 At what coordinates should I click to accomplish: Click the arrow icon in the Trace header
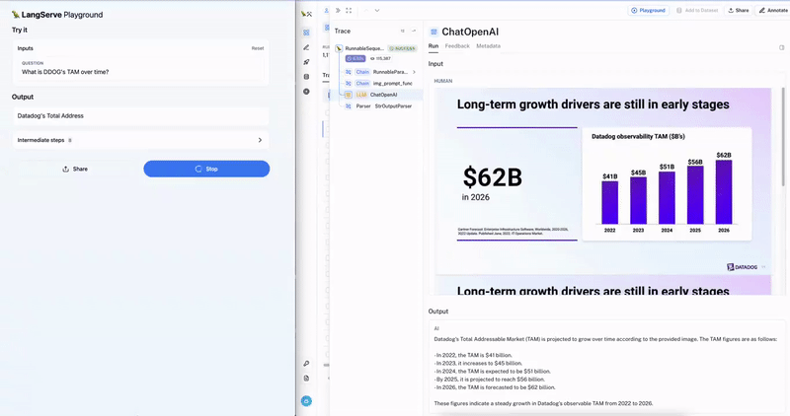(414, 31)
